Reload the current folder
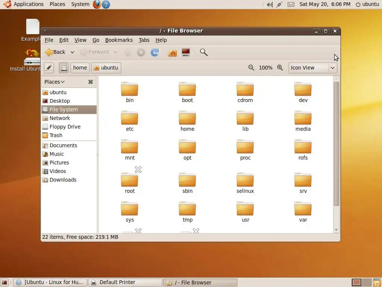 coord(155,52)
